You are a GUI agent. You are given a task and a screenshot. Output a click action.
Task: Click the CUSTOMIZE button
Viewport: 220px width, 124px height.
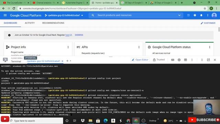[208, 23]
